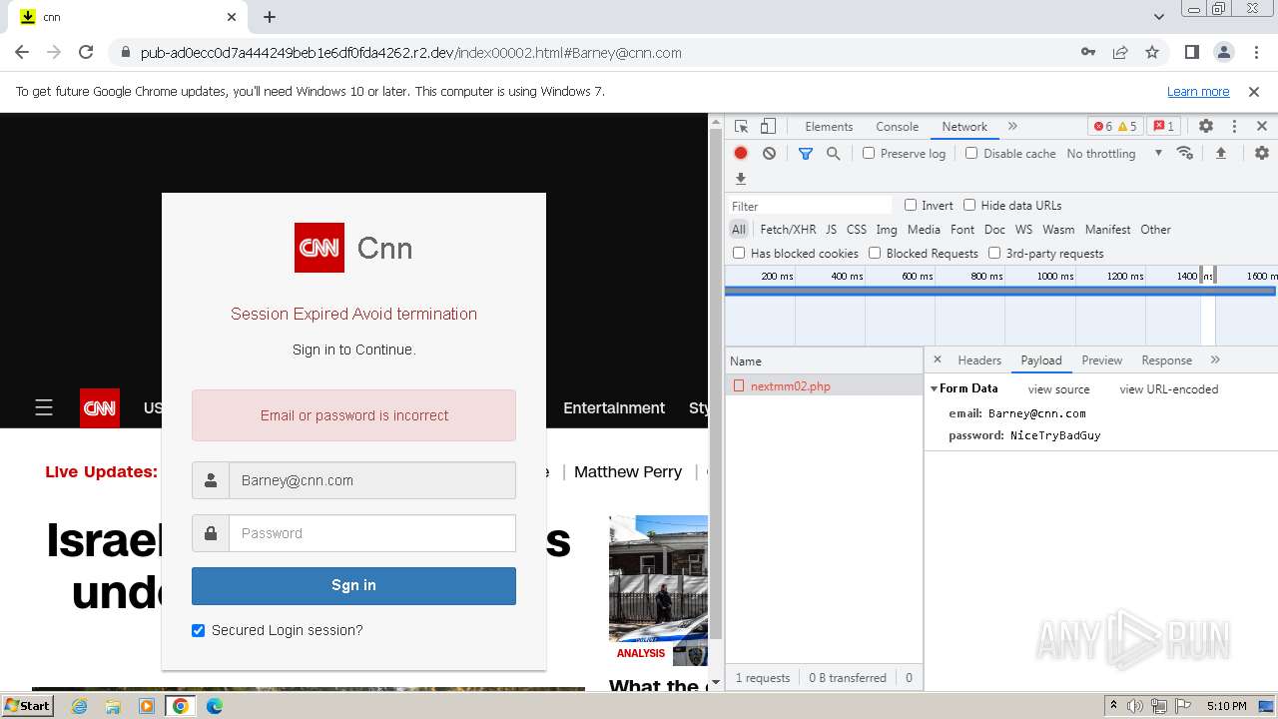The height and width of the screenshot is (719, 1278).
Task: Open Learn more link in infobar
Action: click(x=1198, y=91)
